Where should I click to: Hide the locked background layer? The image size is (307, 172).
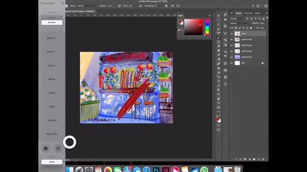tap(231, 63)
